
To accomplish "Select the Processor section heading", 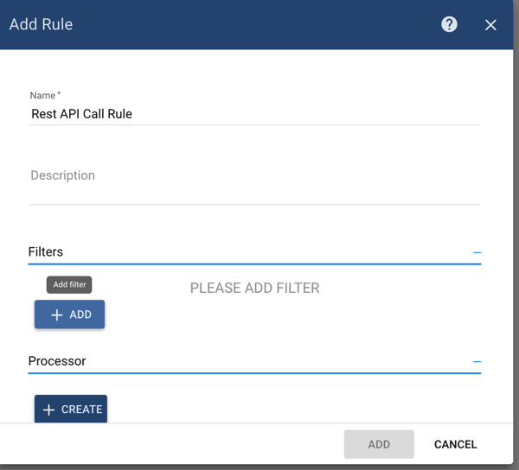I will (57, 361).
